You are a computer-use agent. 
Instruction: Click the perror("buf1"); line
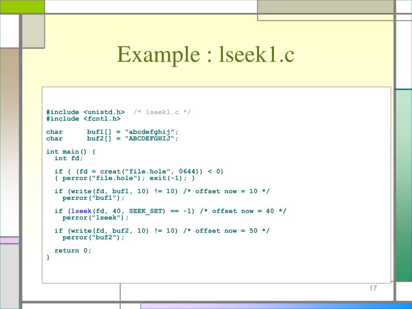click(x=93, y=198)
